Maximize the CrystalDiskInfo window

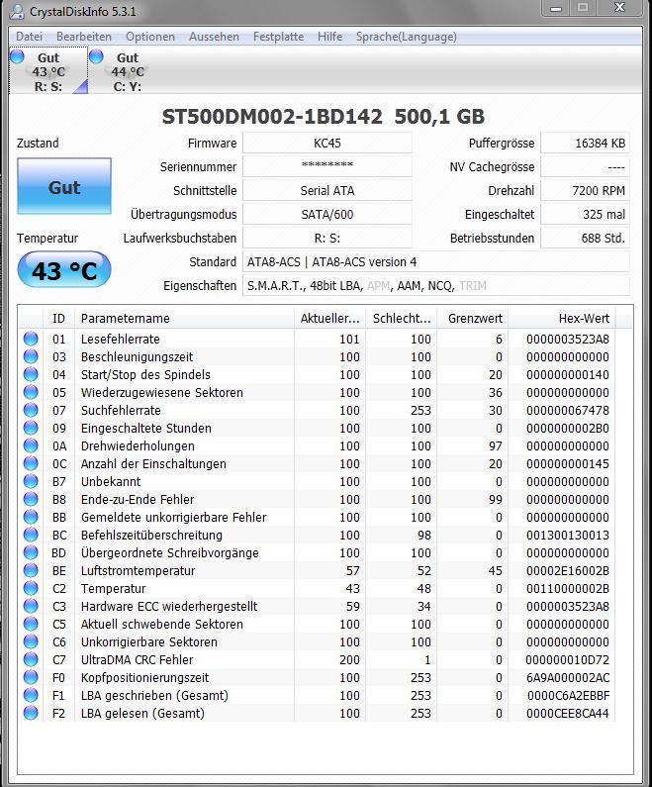click(x=583, y=8)
